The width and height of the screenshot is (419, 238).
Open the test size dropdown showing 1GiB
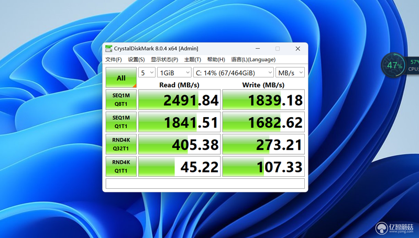click(x=174, y=73)
